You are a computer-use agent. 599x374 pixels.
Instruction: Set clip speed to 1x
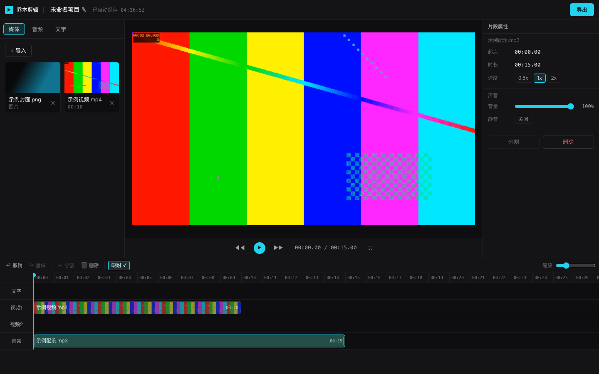click(x=540, y=78)
